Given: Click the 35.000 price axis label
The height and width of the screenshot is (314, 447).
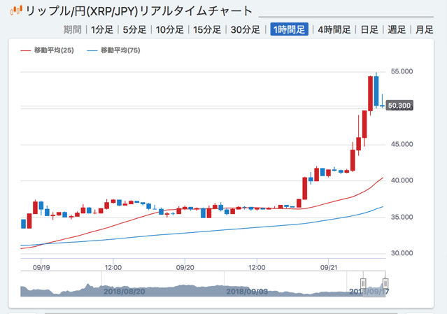Looking at the screenshot, I should click(402, 217).
